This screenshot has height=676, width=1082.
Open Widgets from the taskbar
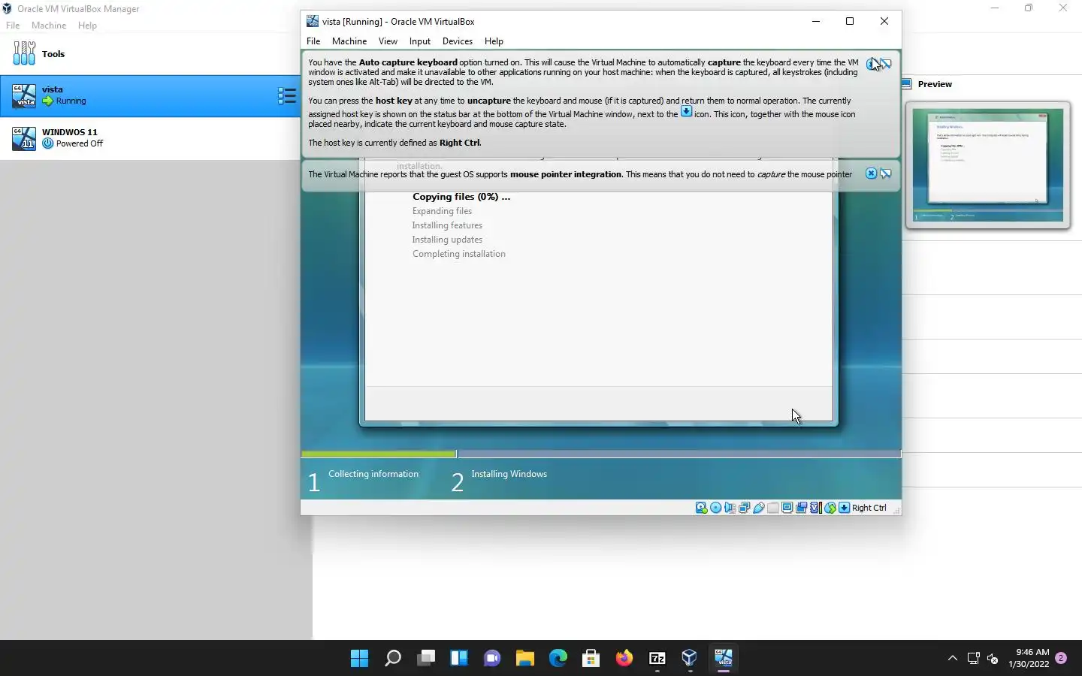pos(459,659)
